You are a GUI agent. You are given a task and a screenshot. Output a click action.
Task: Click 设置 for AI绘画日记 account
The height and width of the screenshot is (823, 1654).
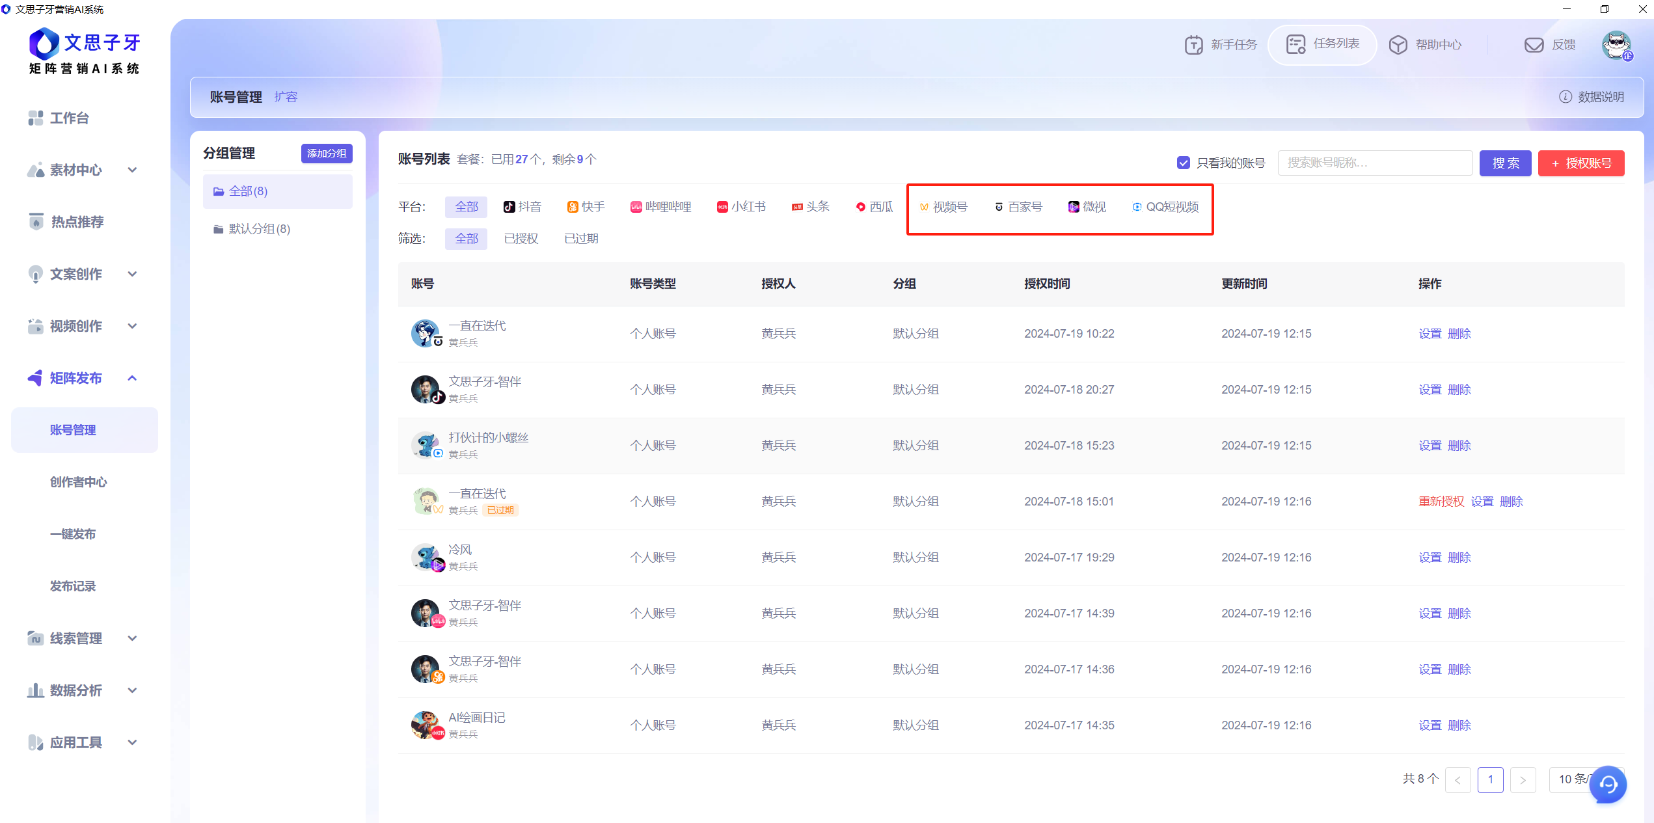(1430, 725)
